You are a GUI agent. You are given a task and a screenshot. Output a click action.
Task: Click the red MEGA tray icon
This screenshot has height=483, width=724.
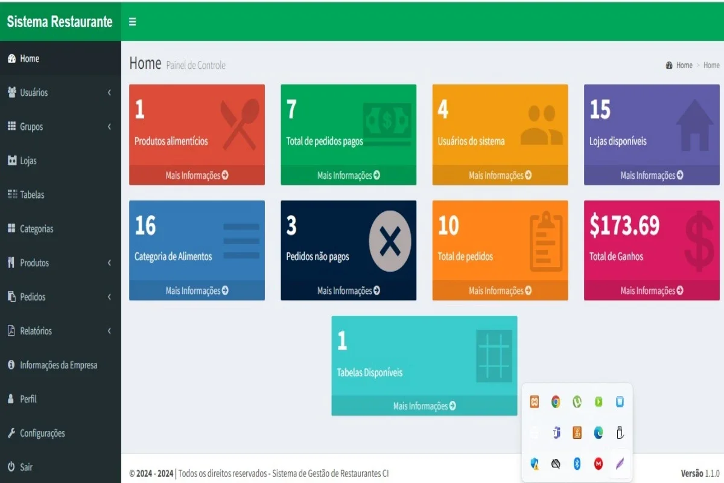point(599,464)
